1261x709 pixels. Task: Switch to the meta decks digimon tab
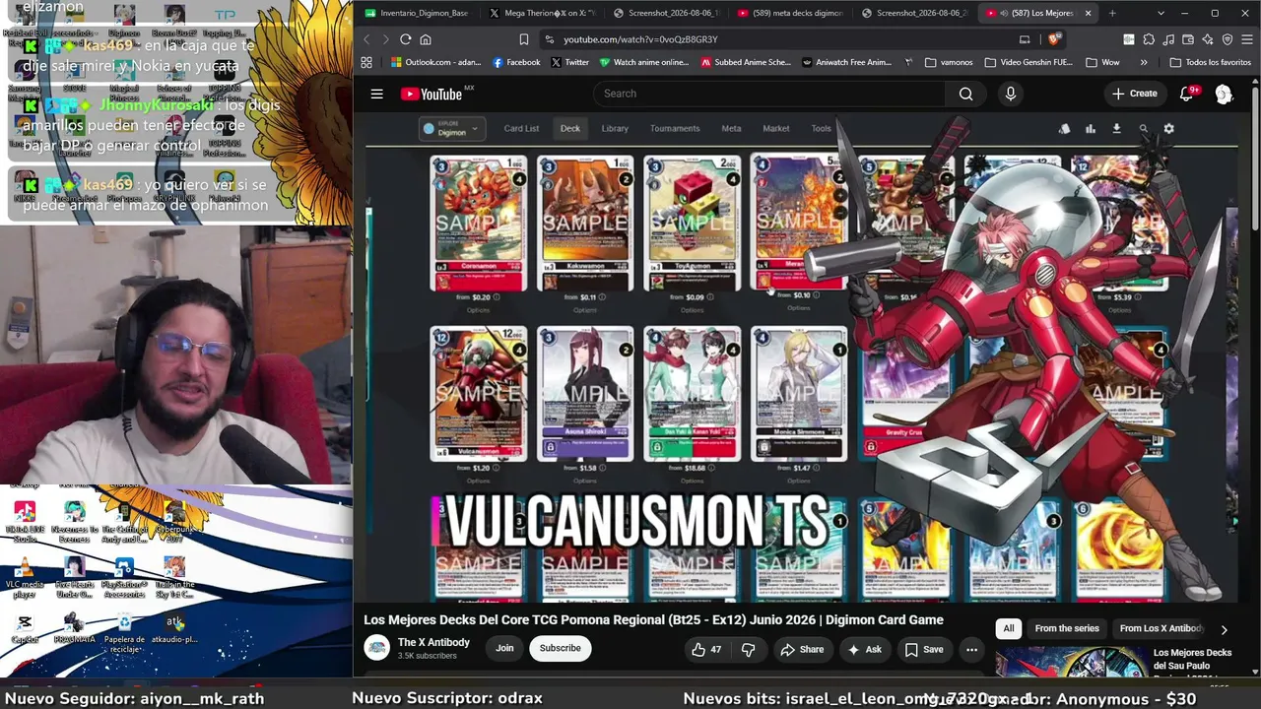coord(789,13)
